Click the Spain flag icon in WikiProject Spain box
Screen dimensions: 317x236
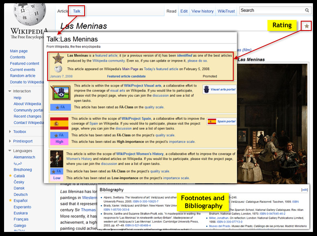[59, 124]
